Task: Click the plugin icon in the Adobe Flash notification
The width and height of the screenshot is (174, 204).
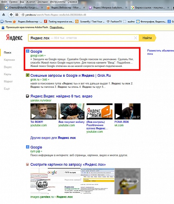Action: [3, 27]
